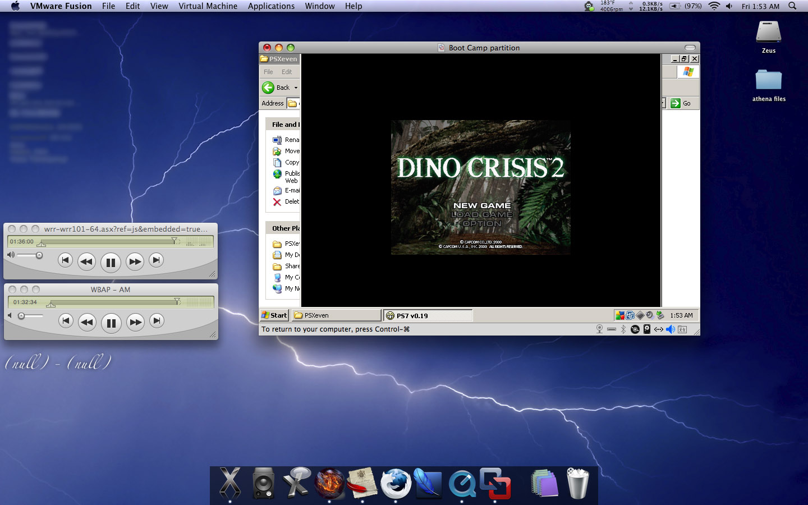Screen dimensions: 808x505
Task: Click the CD/DVD drive icon in VMware status bar
Action: [x=635, y=329]
